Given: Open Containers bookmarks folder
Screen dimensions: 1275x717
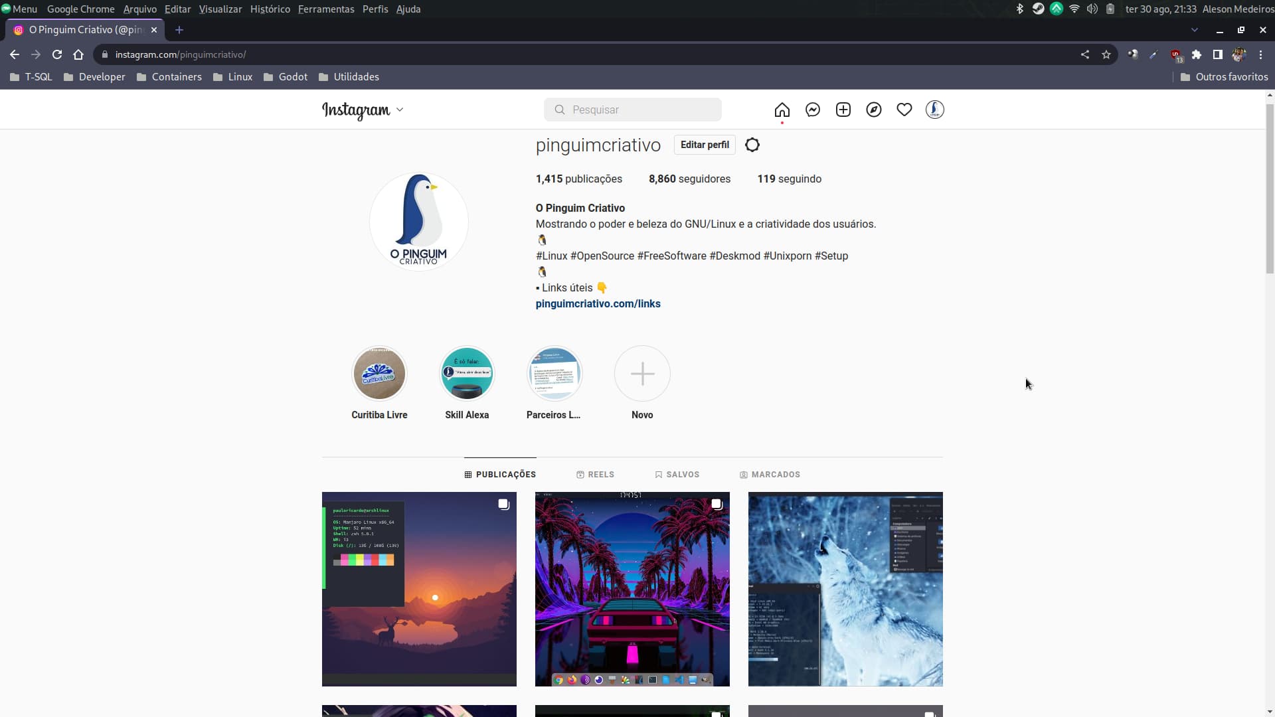Looking at the screenshot, I should click(169, 77).
